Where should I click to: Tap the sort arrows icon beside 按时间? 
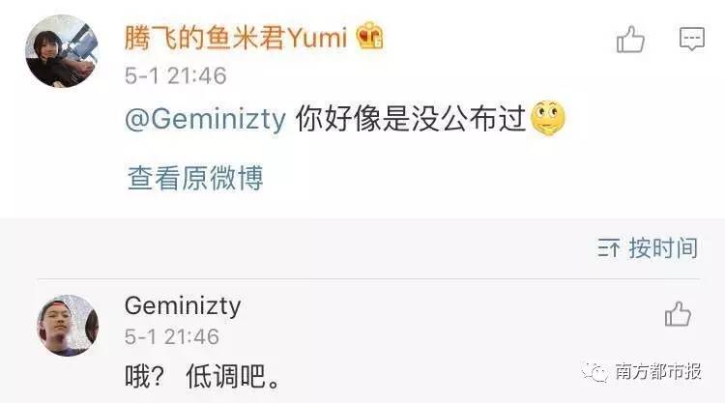[x=608, y=248]
